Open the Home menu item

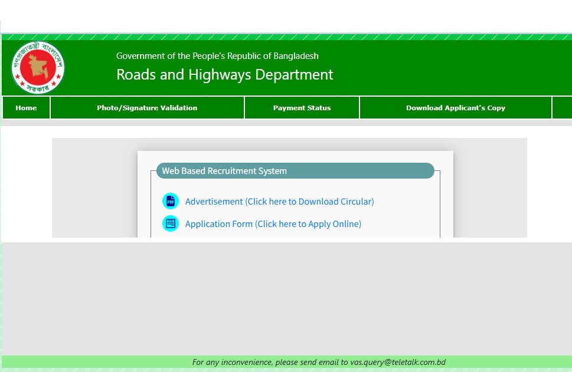click(26, 108)
